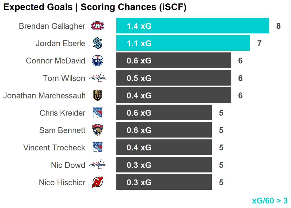Click the Rangers logo beside Vincent Trocheck
291x208 pixels.
(x=97, y=148)
